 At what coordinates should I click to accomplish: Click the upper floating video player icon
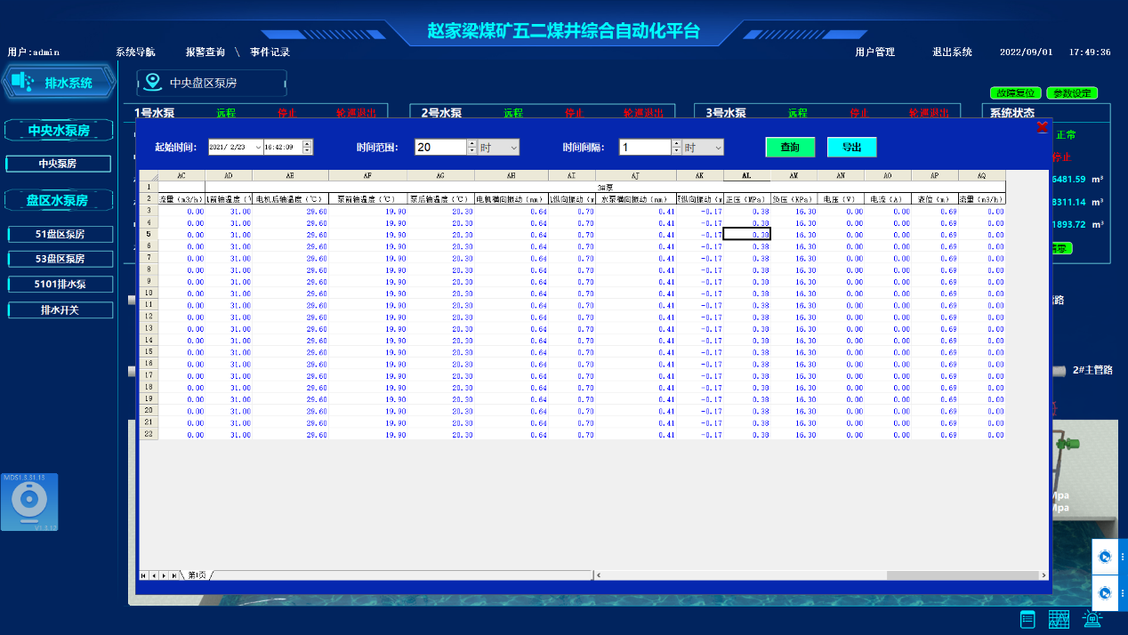(1104, 558)
